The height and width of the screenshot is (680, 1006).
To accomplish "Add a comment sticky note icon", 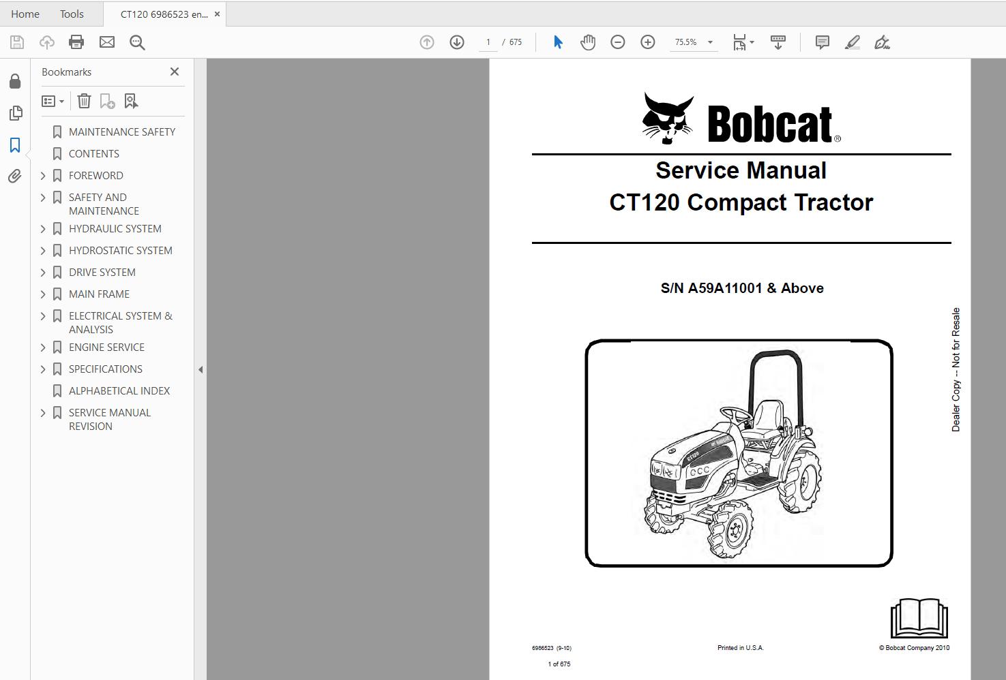I will (x=823, y=42).
